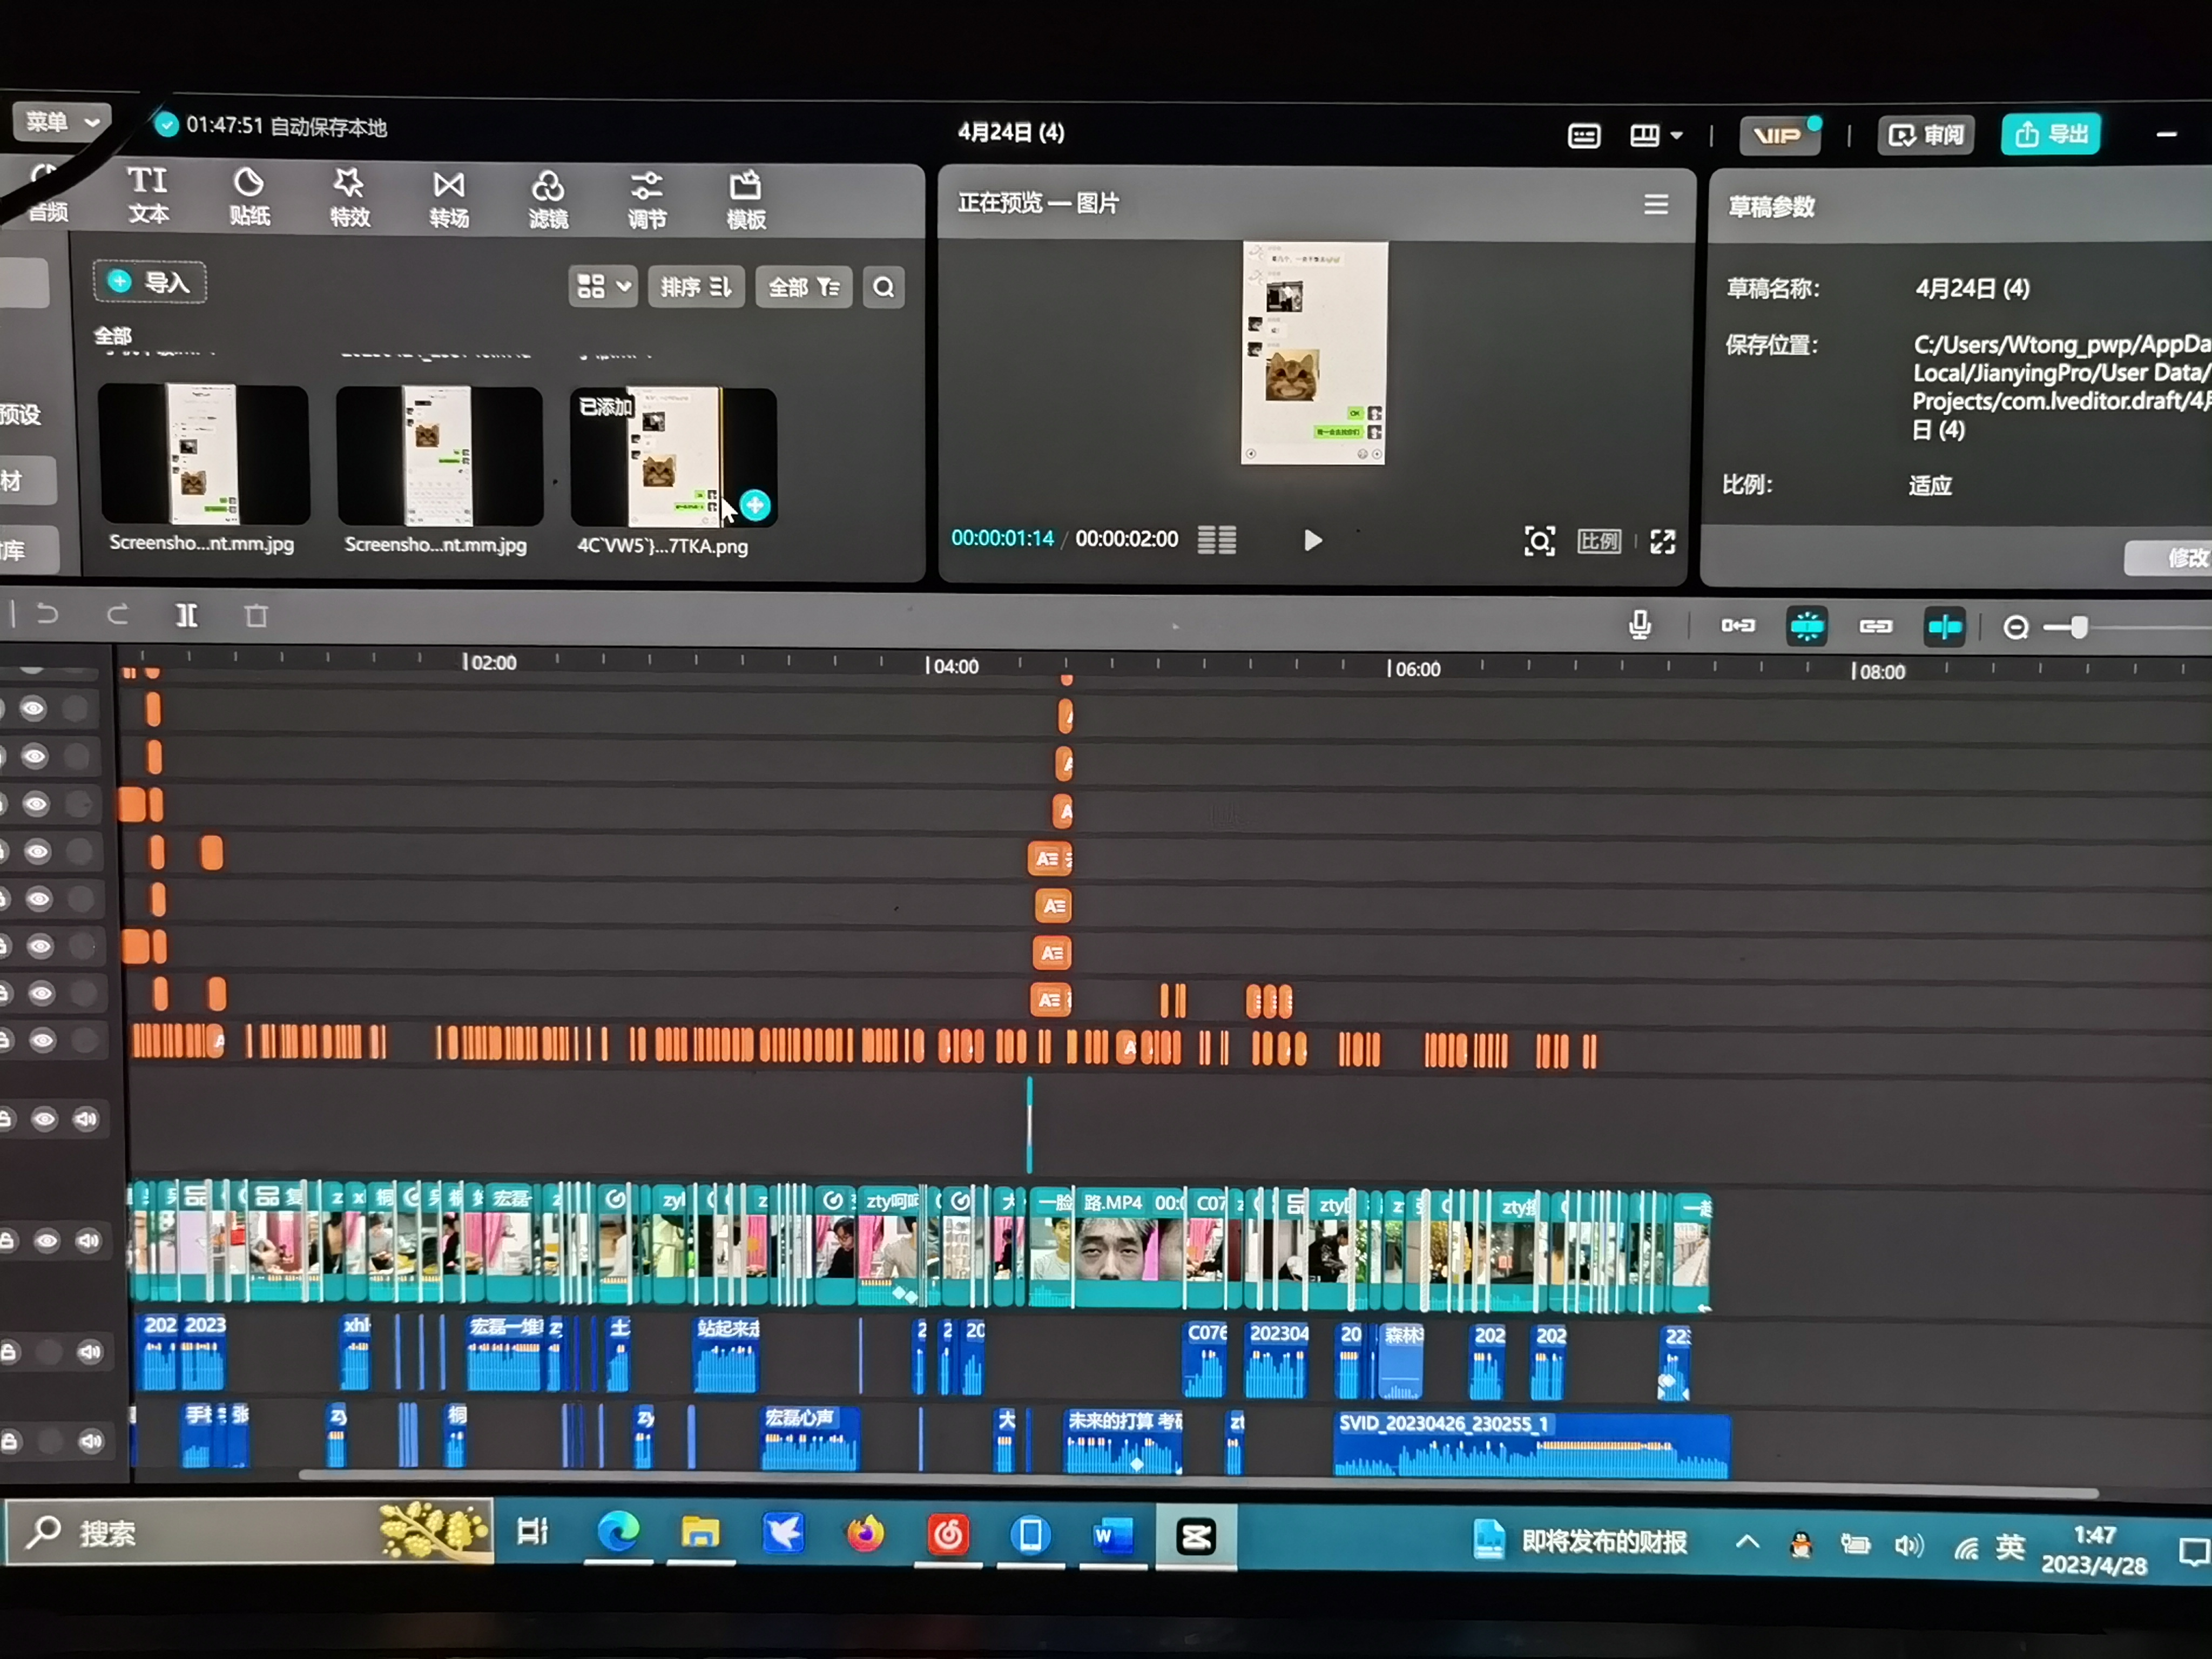
Task: Click the microphone record voiceover icon
Action: click(1639, 625)
